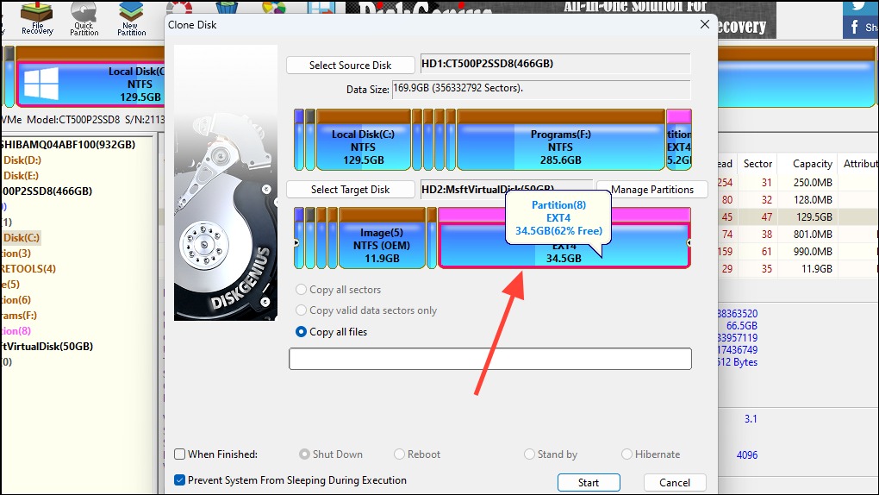This screenshot has height=495, width=879.
Task: Select source Programs(F:) 285.6GB partition block
Action: [561, 141]
